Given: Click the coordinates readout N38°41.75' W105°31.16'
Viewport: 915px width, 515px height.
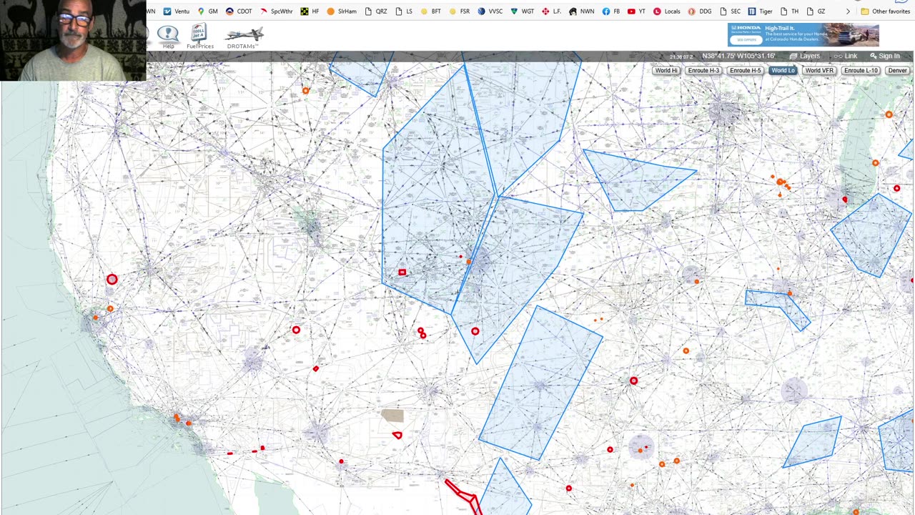Looking at the screenshot, I should pos(738,57).
